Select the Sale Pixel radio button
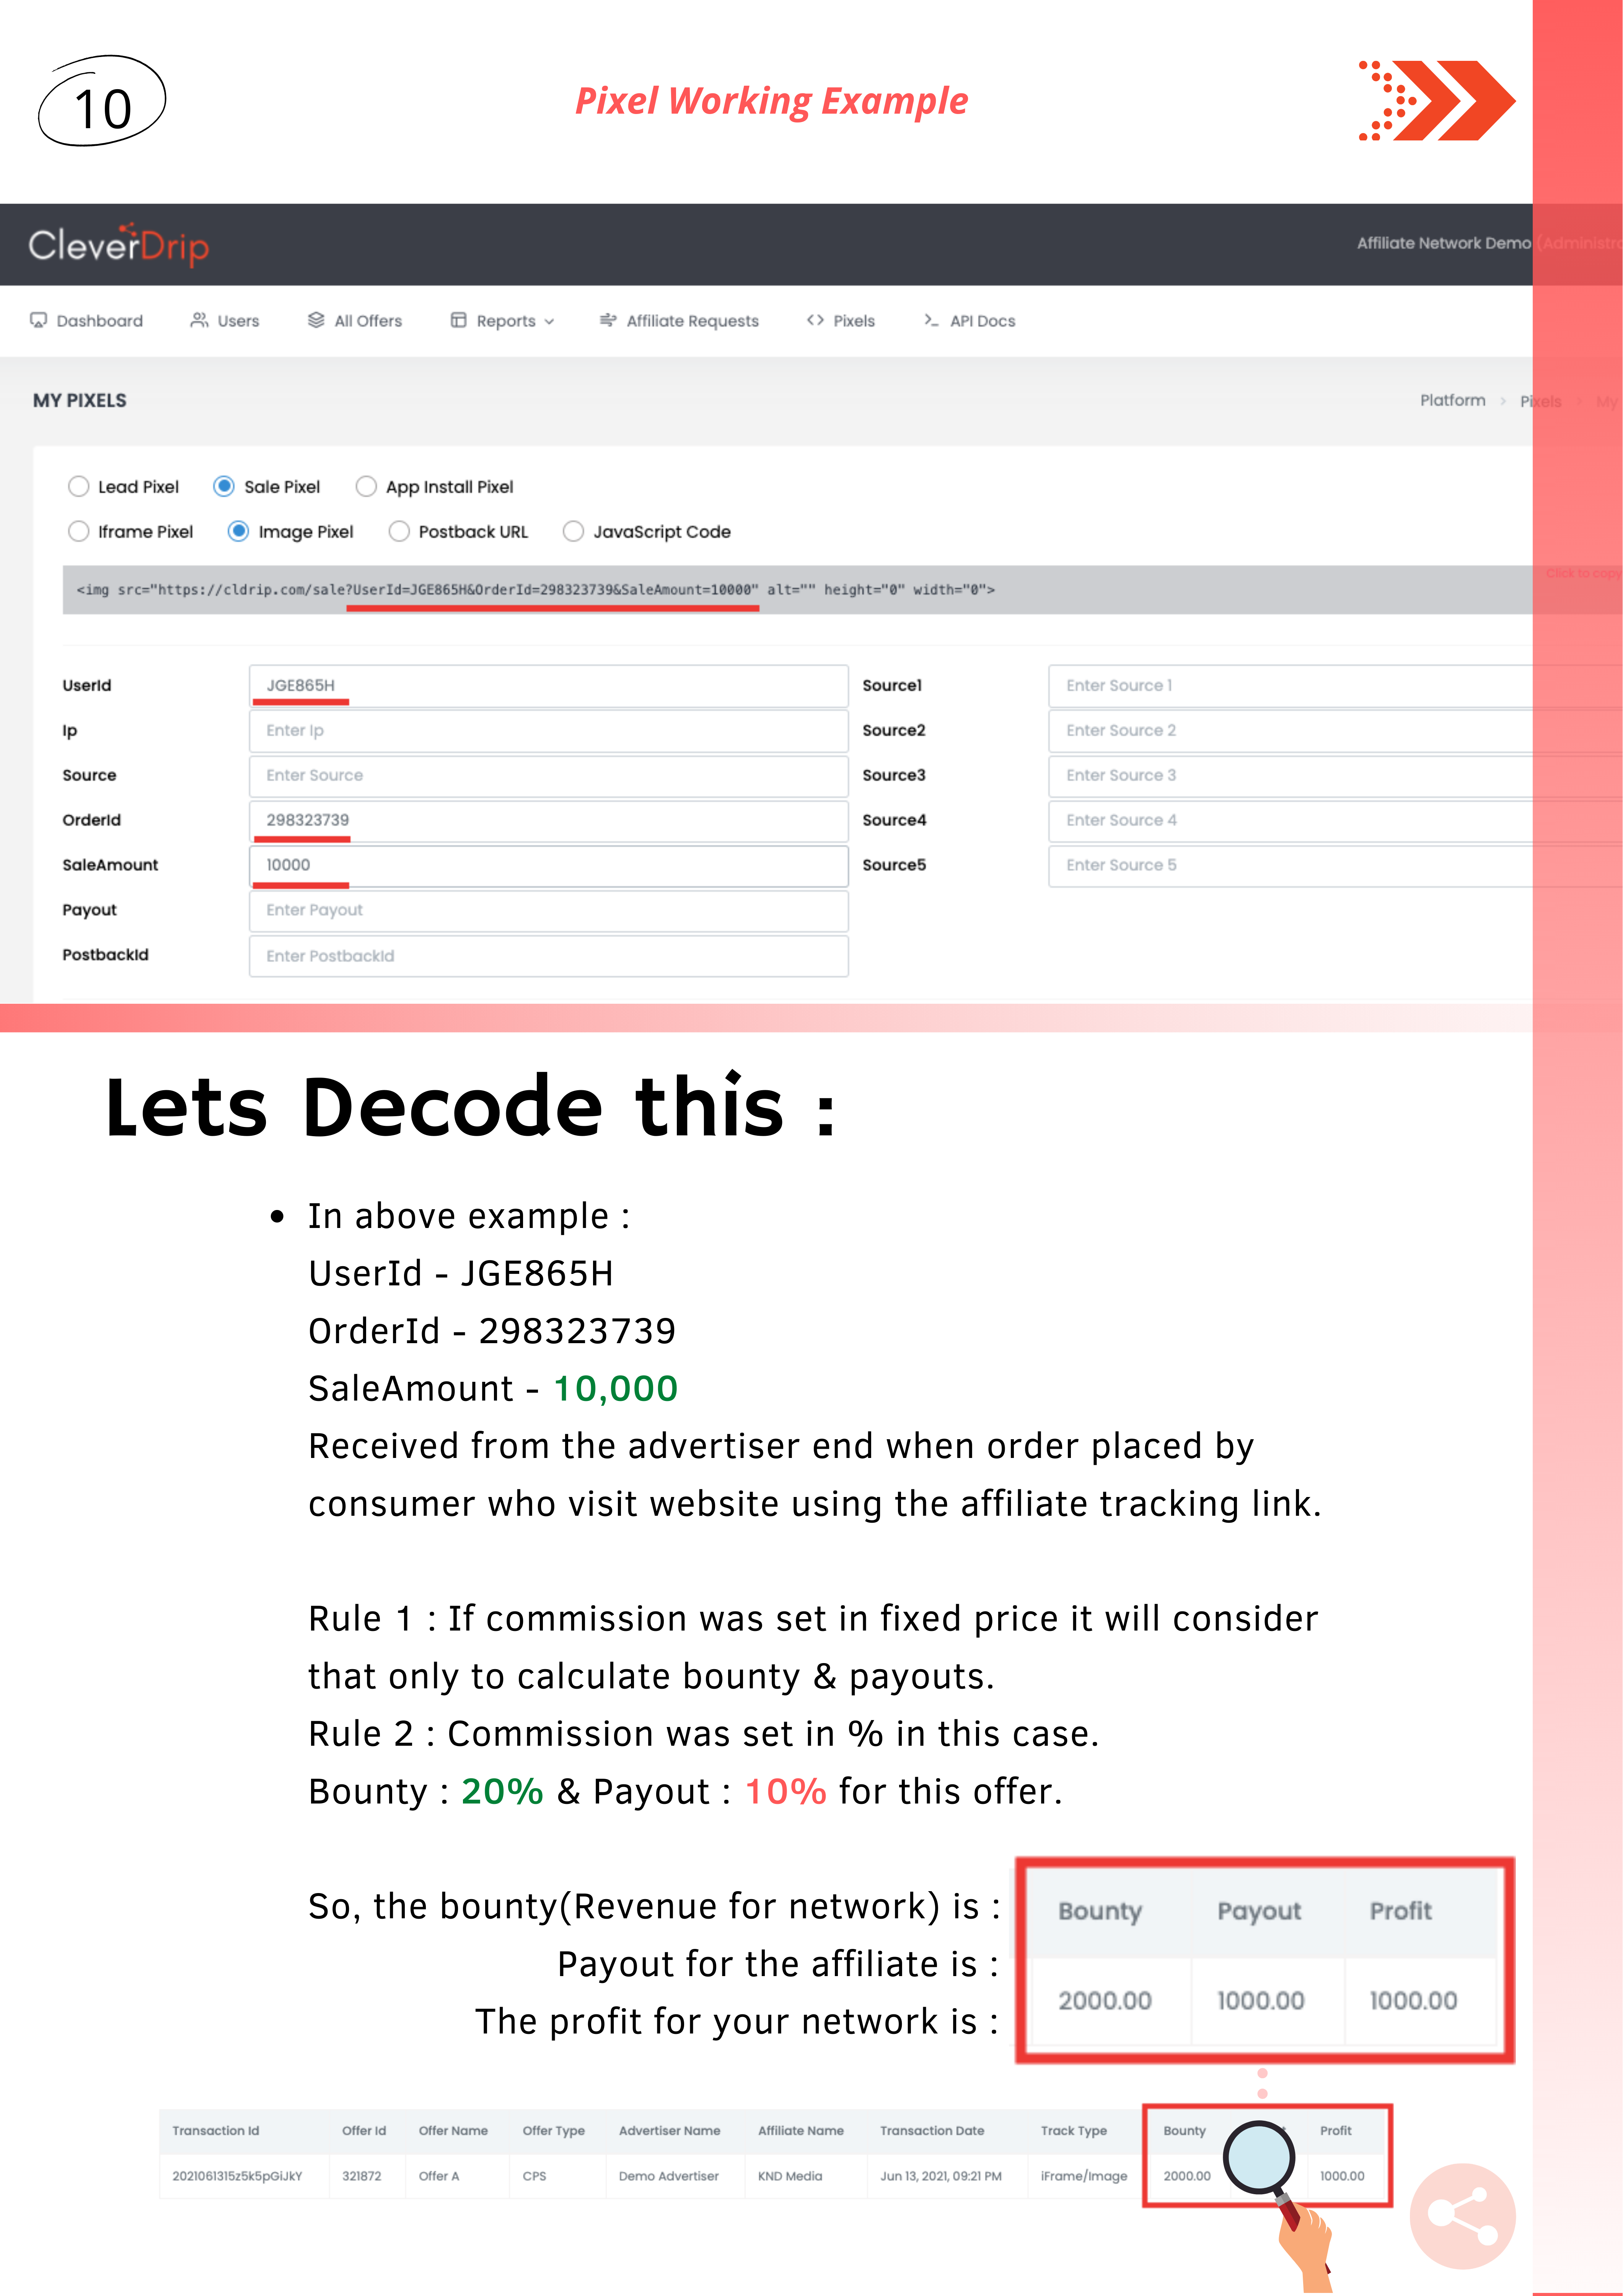This screenshot has height=2296, width=1623. (x=224, y=487)
